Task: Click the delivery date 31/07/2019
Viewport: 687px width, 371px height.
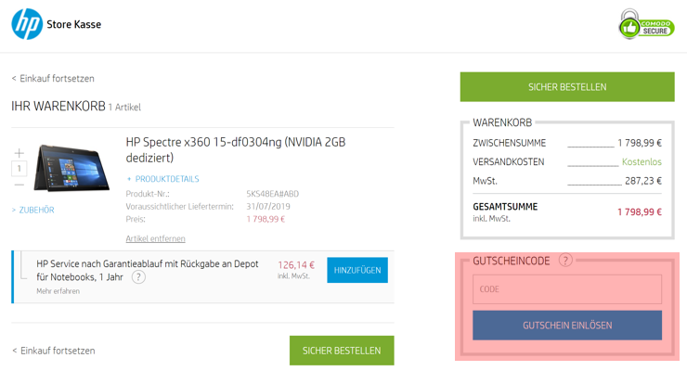Action: point(268,207)
